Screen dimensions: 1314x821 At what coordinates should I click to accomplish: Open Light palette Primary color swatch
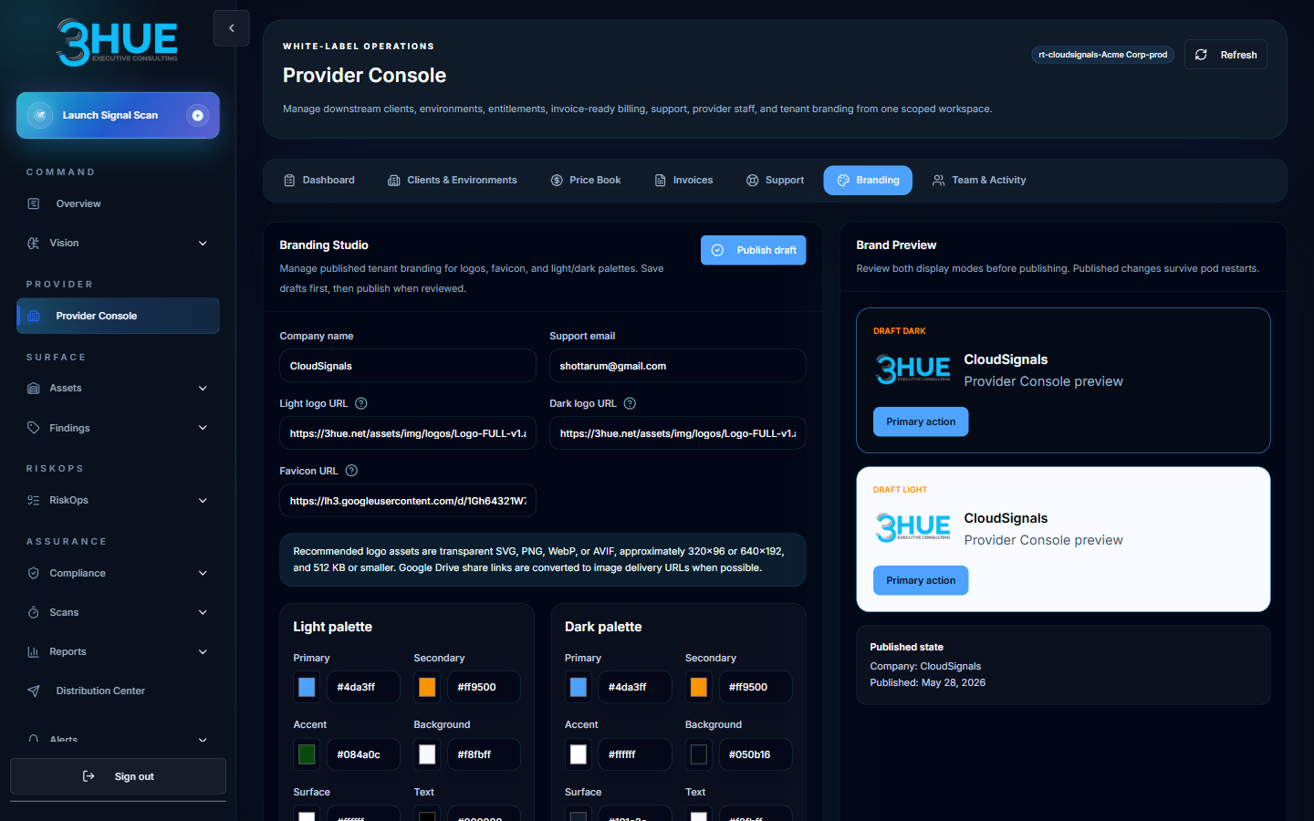[307, 687]
